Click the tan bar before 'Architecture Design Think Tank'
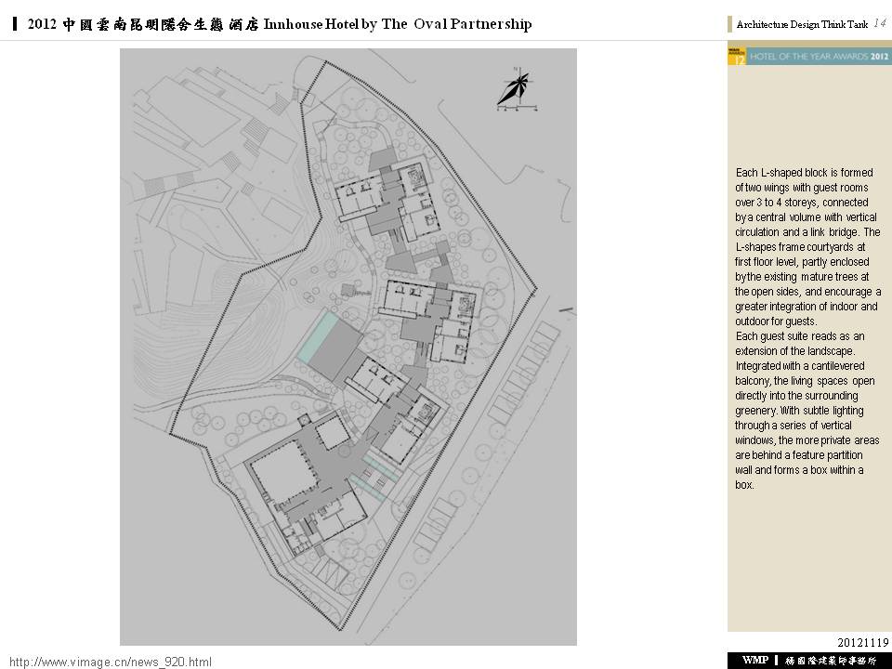 (x=729, y=24)
